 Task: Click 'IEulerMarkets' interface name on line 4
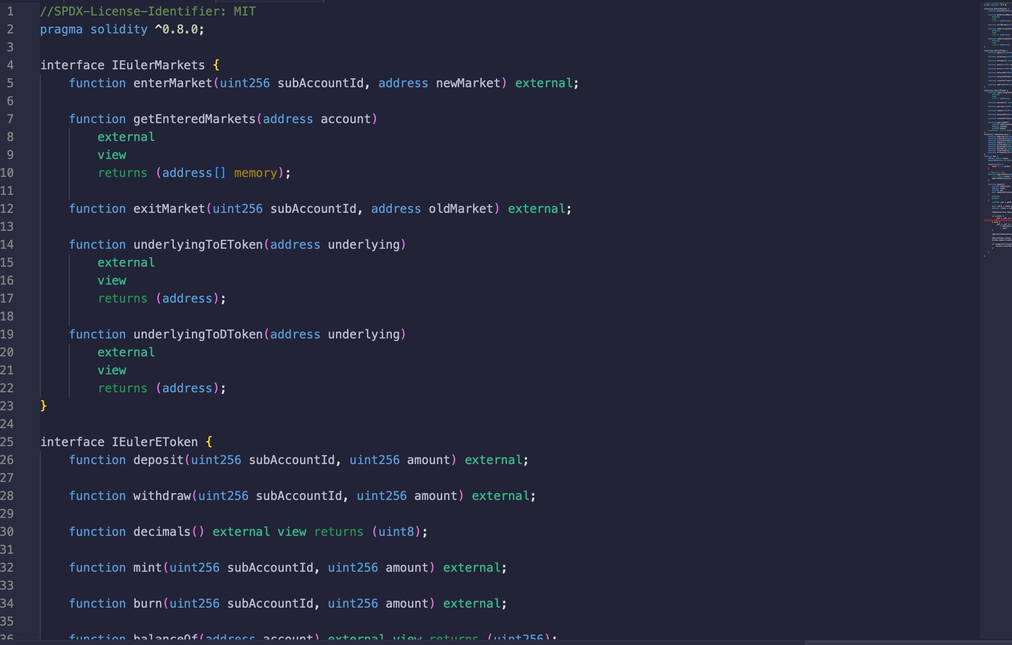coord(159,65)
